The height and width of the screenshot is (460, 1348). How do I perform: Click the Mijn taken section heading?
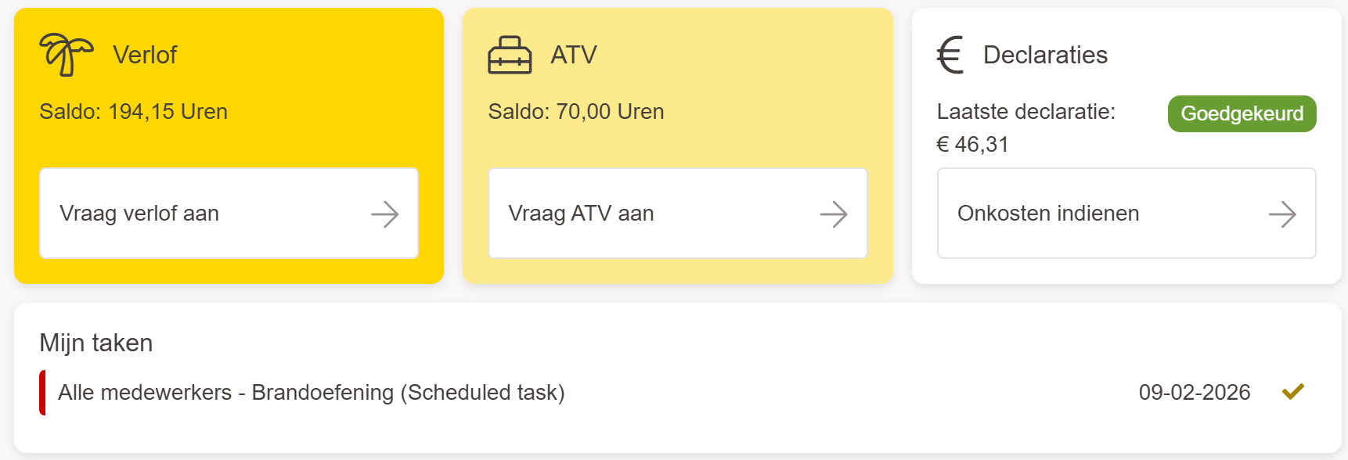tap(96, 343)
